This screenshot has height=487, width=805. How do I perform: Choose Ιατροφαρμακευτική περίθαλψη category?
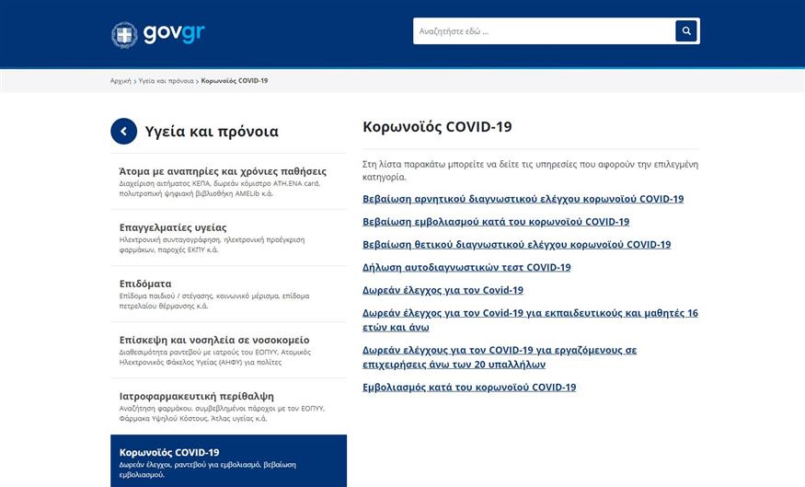197,396
